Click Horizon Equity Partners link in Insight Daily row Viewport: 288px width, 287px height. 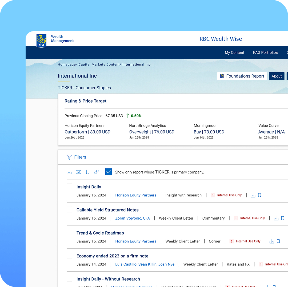point(136,195)
